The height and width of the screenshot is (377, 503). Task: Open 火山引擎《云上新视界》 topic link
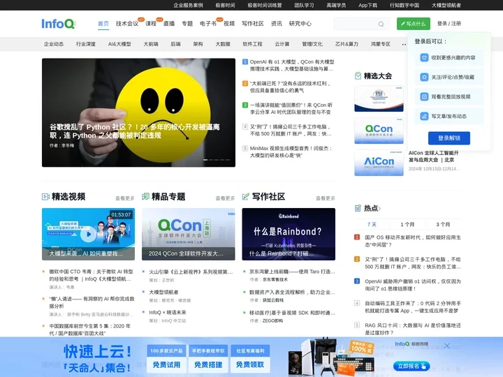point(191,272)
